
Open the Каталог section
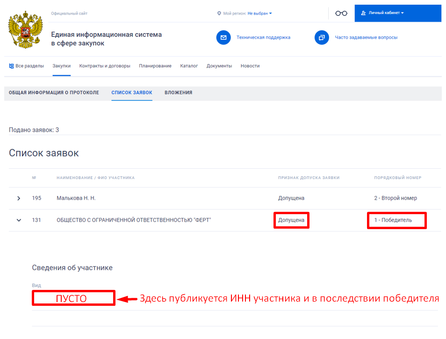[189, 66]
